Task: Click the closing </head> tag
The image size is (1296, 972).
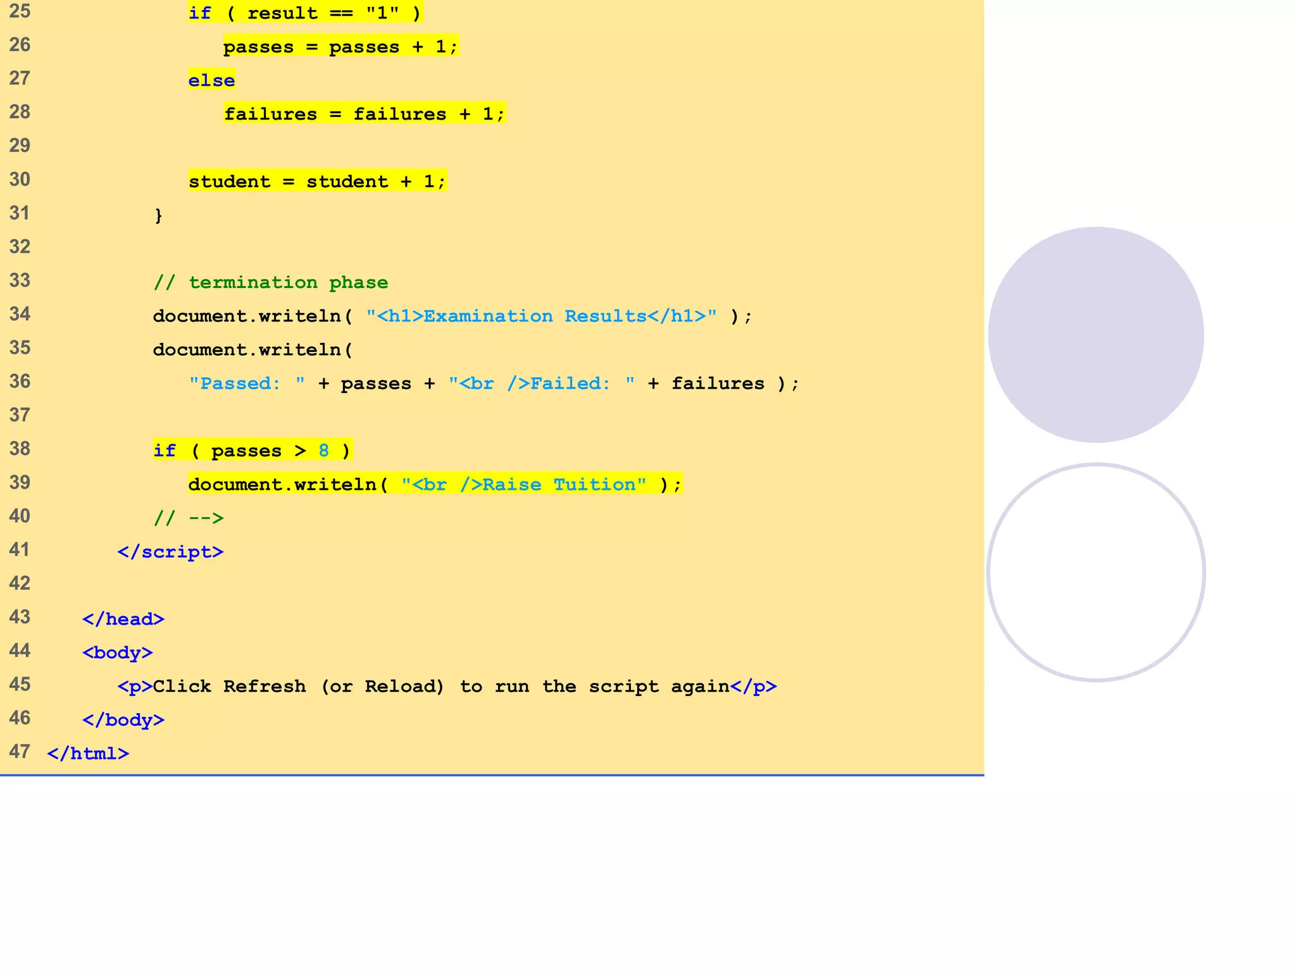Action: [123, 619]
